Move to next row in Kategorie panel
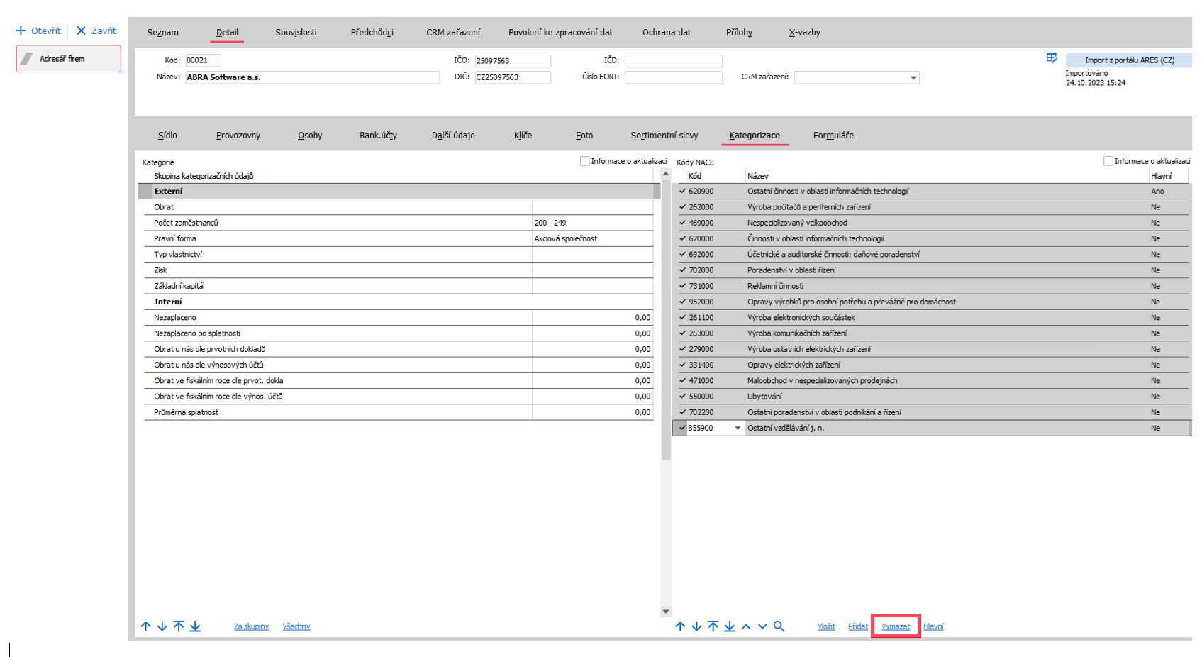This screenshot has height=657, width=1202. (162, 626)
